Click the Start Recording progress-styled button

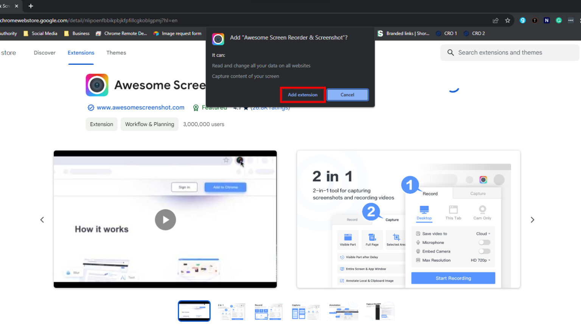[x=453, y=278]
